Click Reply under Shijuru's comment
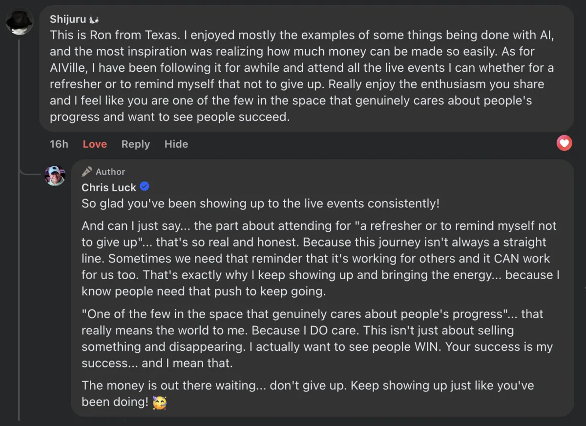 135,144
